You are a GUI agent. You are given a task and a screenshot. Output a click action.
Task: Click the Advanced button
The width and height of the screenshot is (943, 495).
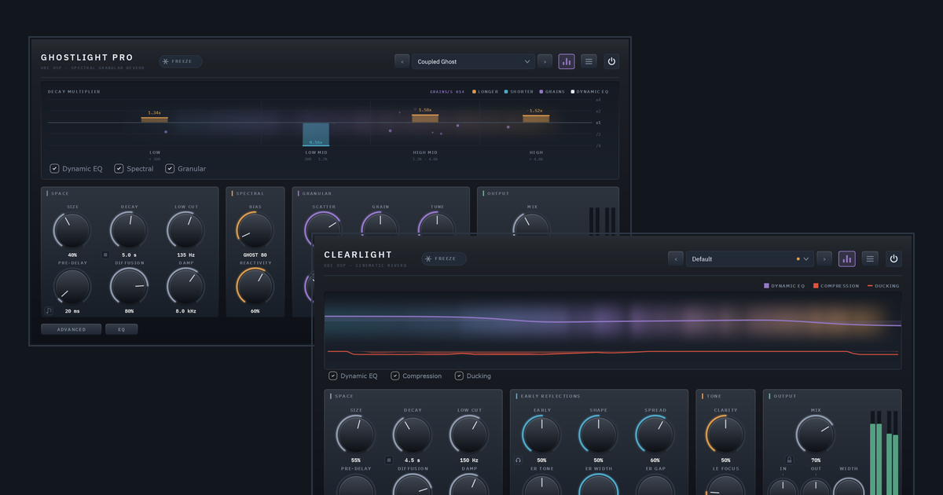(72, 329)
